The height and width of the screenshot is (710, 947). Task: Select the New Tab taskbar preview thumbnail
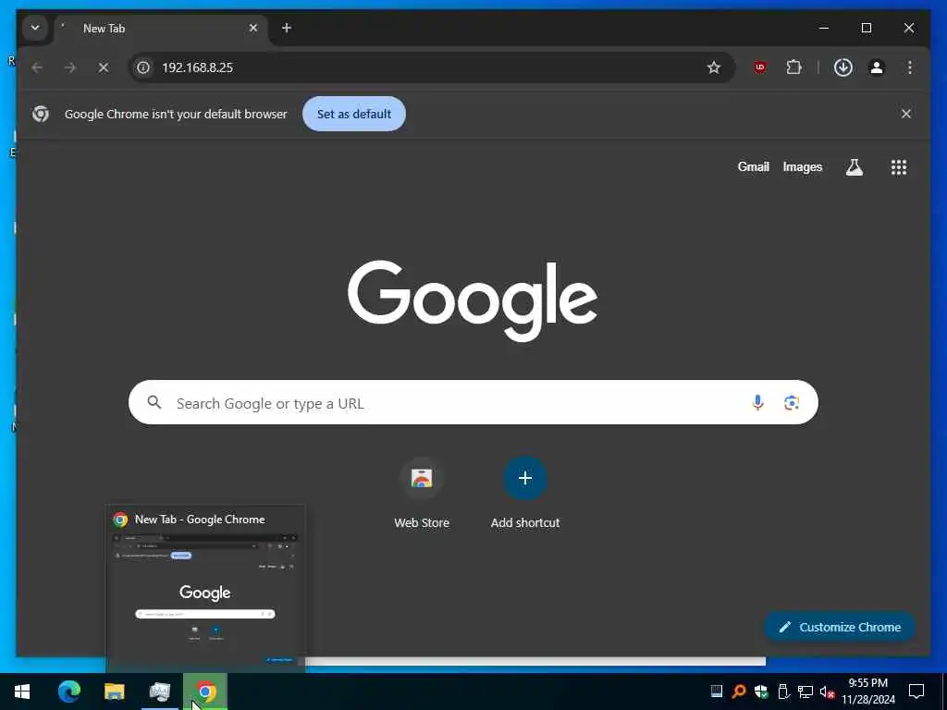pyautogui.click(x=205, y=587)
